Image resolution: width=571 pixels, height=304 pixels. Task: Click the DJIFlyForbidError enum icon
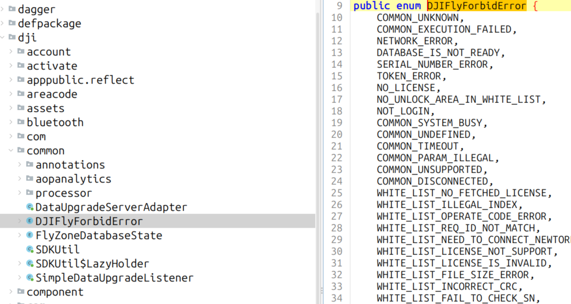pyautogui.click(x=30, y=221)
